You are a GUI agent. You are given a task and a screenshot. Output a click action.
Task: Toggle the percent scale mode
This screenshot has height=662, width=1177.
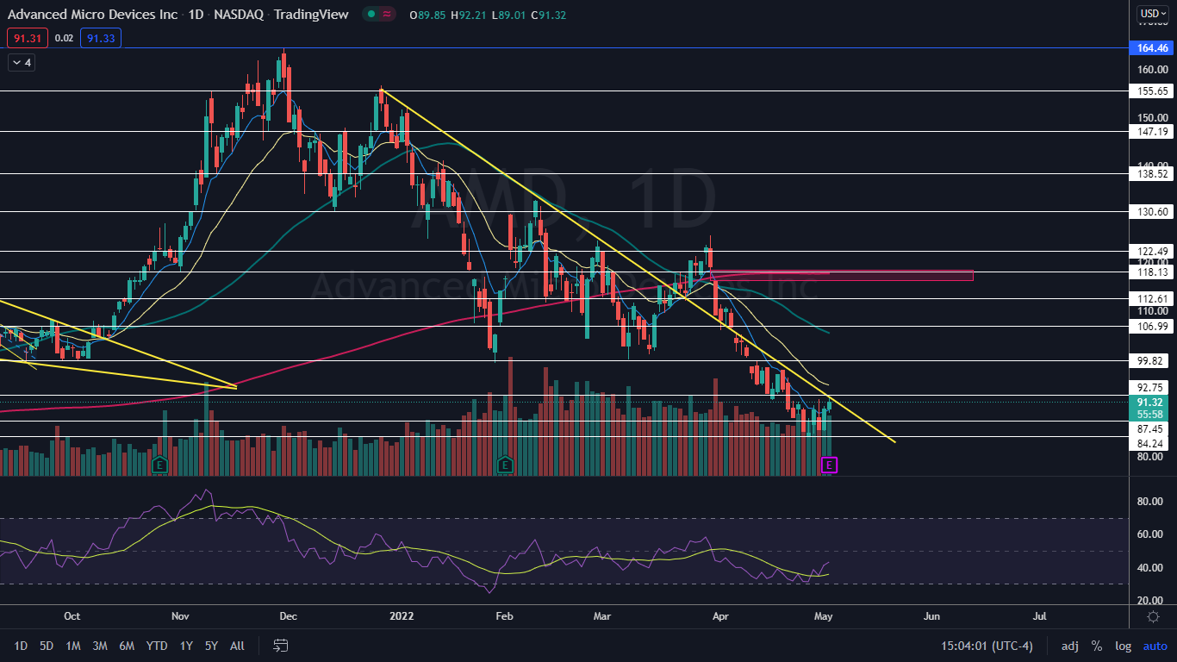pos(1097,646)
